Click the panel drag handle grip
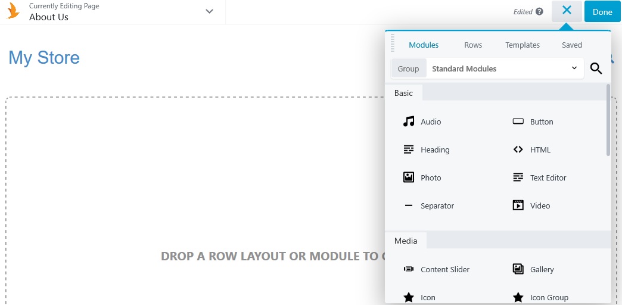Screen dimensions: 622x305 [393, 43]
